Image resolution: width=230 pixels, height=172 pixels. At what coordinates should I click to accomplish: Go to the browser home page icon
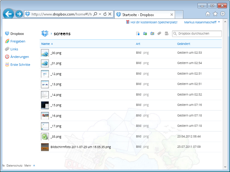point(208,14)
